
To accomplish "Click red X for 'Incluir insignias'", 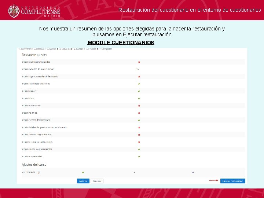I will (x=139, y=113).
